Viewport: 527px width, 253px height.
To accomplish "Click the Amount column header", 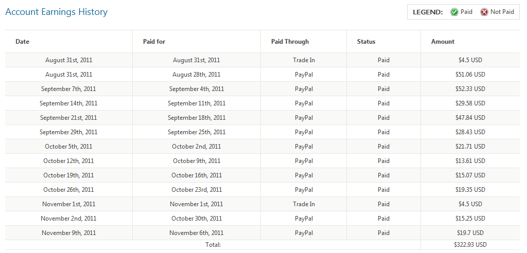I will pos(443,42).
